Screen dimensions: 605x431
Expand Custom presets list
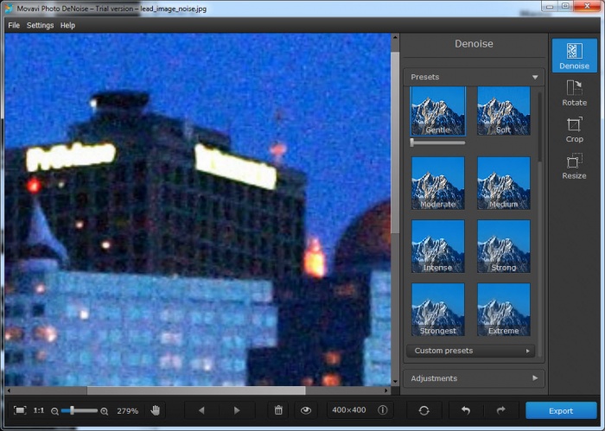click(x=471, y=351)
